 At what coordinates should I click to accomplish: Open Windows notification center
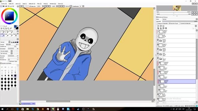(195, 109)
